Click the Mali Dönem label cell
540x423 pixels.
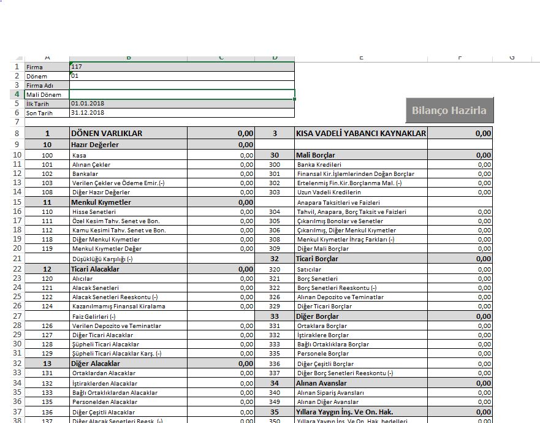[x=47, y=94]
